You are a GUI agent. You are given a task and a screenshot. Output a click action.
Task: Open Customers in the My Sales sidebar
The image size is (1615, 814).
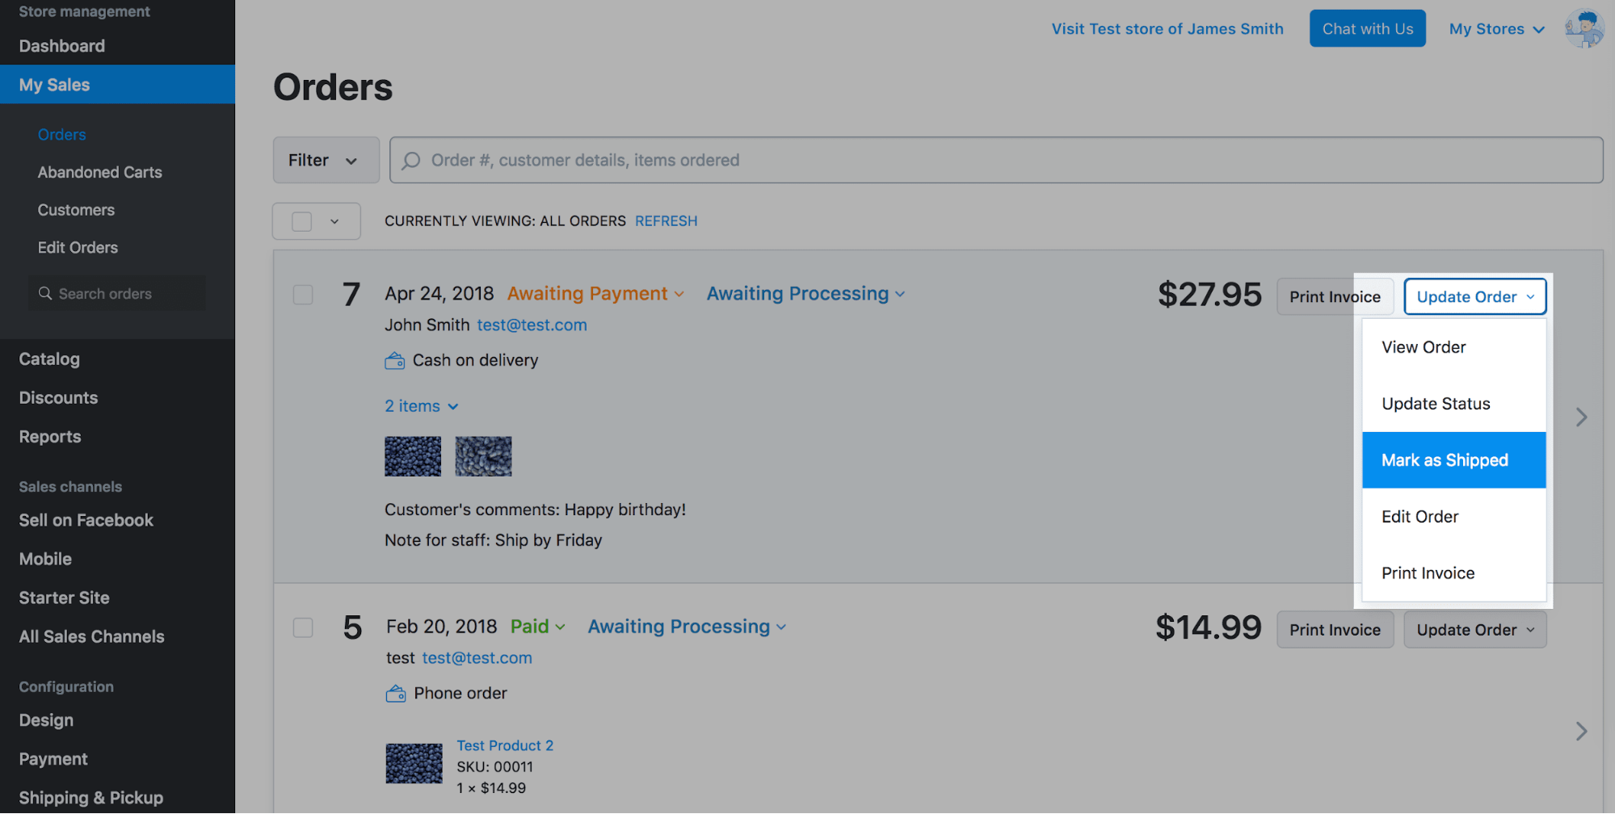pyautogui.click(x=75, y=209)
